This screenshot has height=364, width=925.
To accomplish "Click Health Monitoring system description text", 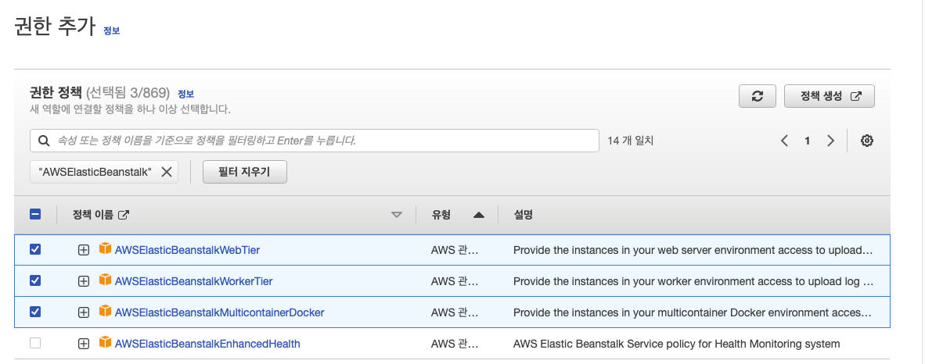I will point(677,344).
